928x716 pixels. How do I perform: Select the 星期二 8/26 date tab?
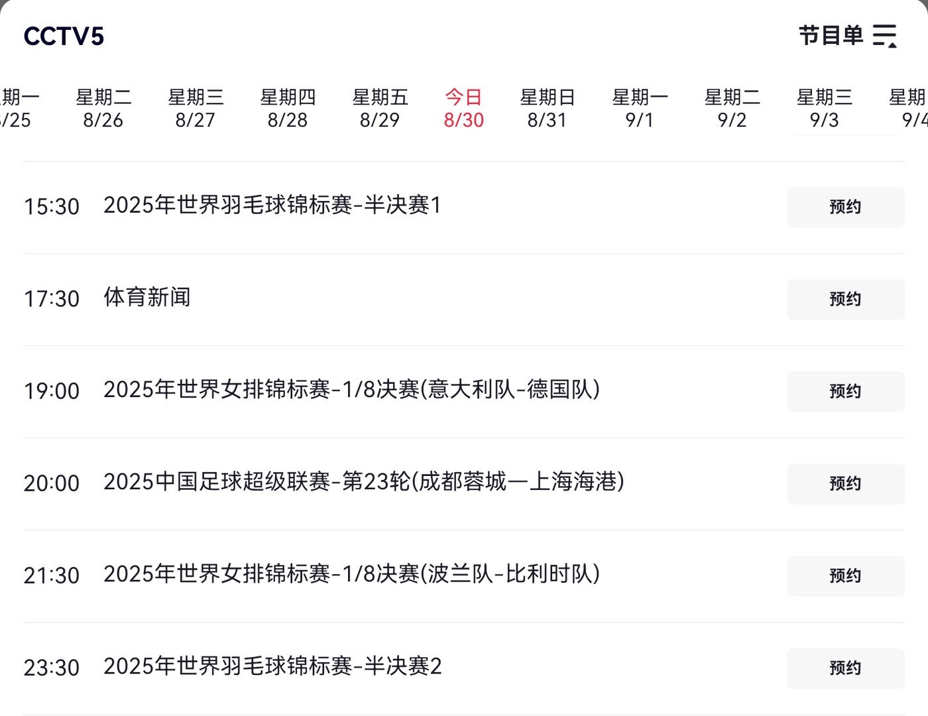103,108
